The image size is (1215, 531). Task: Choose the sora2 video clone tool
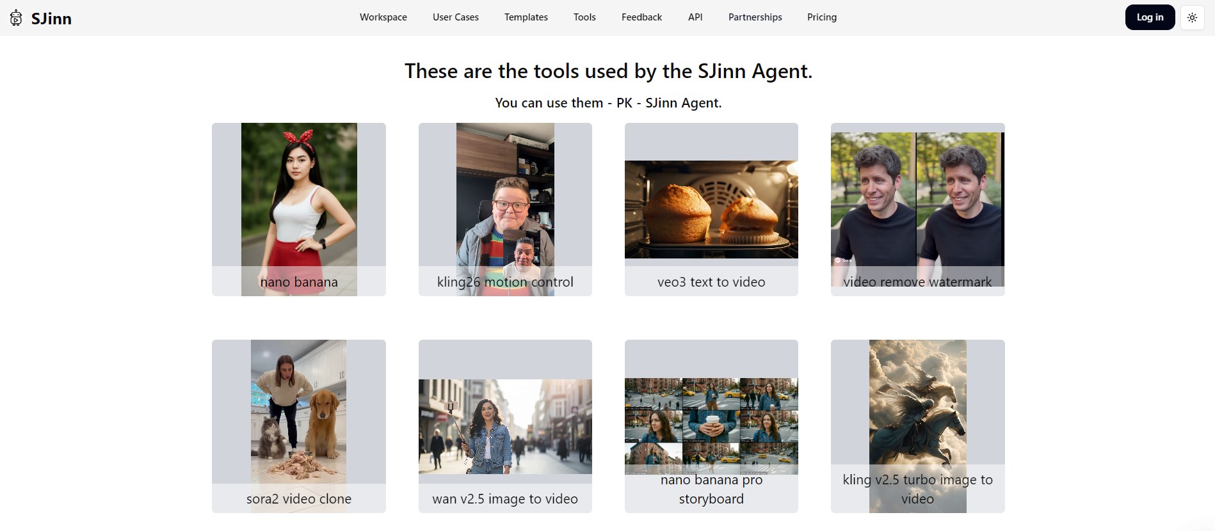pos(299,426)
